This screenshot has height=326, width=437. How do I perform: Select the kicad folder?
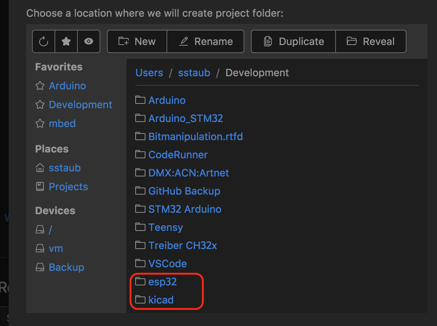[161, 300]
